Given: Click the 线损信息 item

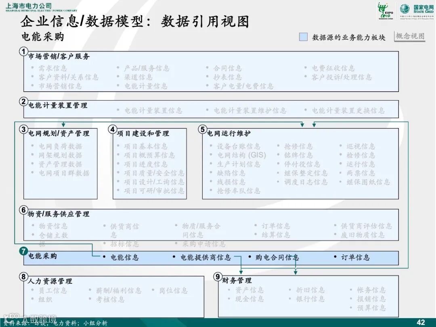Looking at the screenshot, I should (231, 182).
